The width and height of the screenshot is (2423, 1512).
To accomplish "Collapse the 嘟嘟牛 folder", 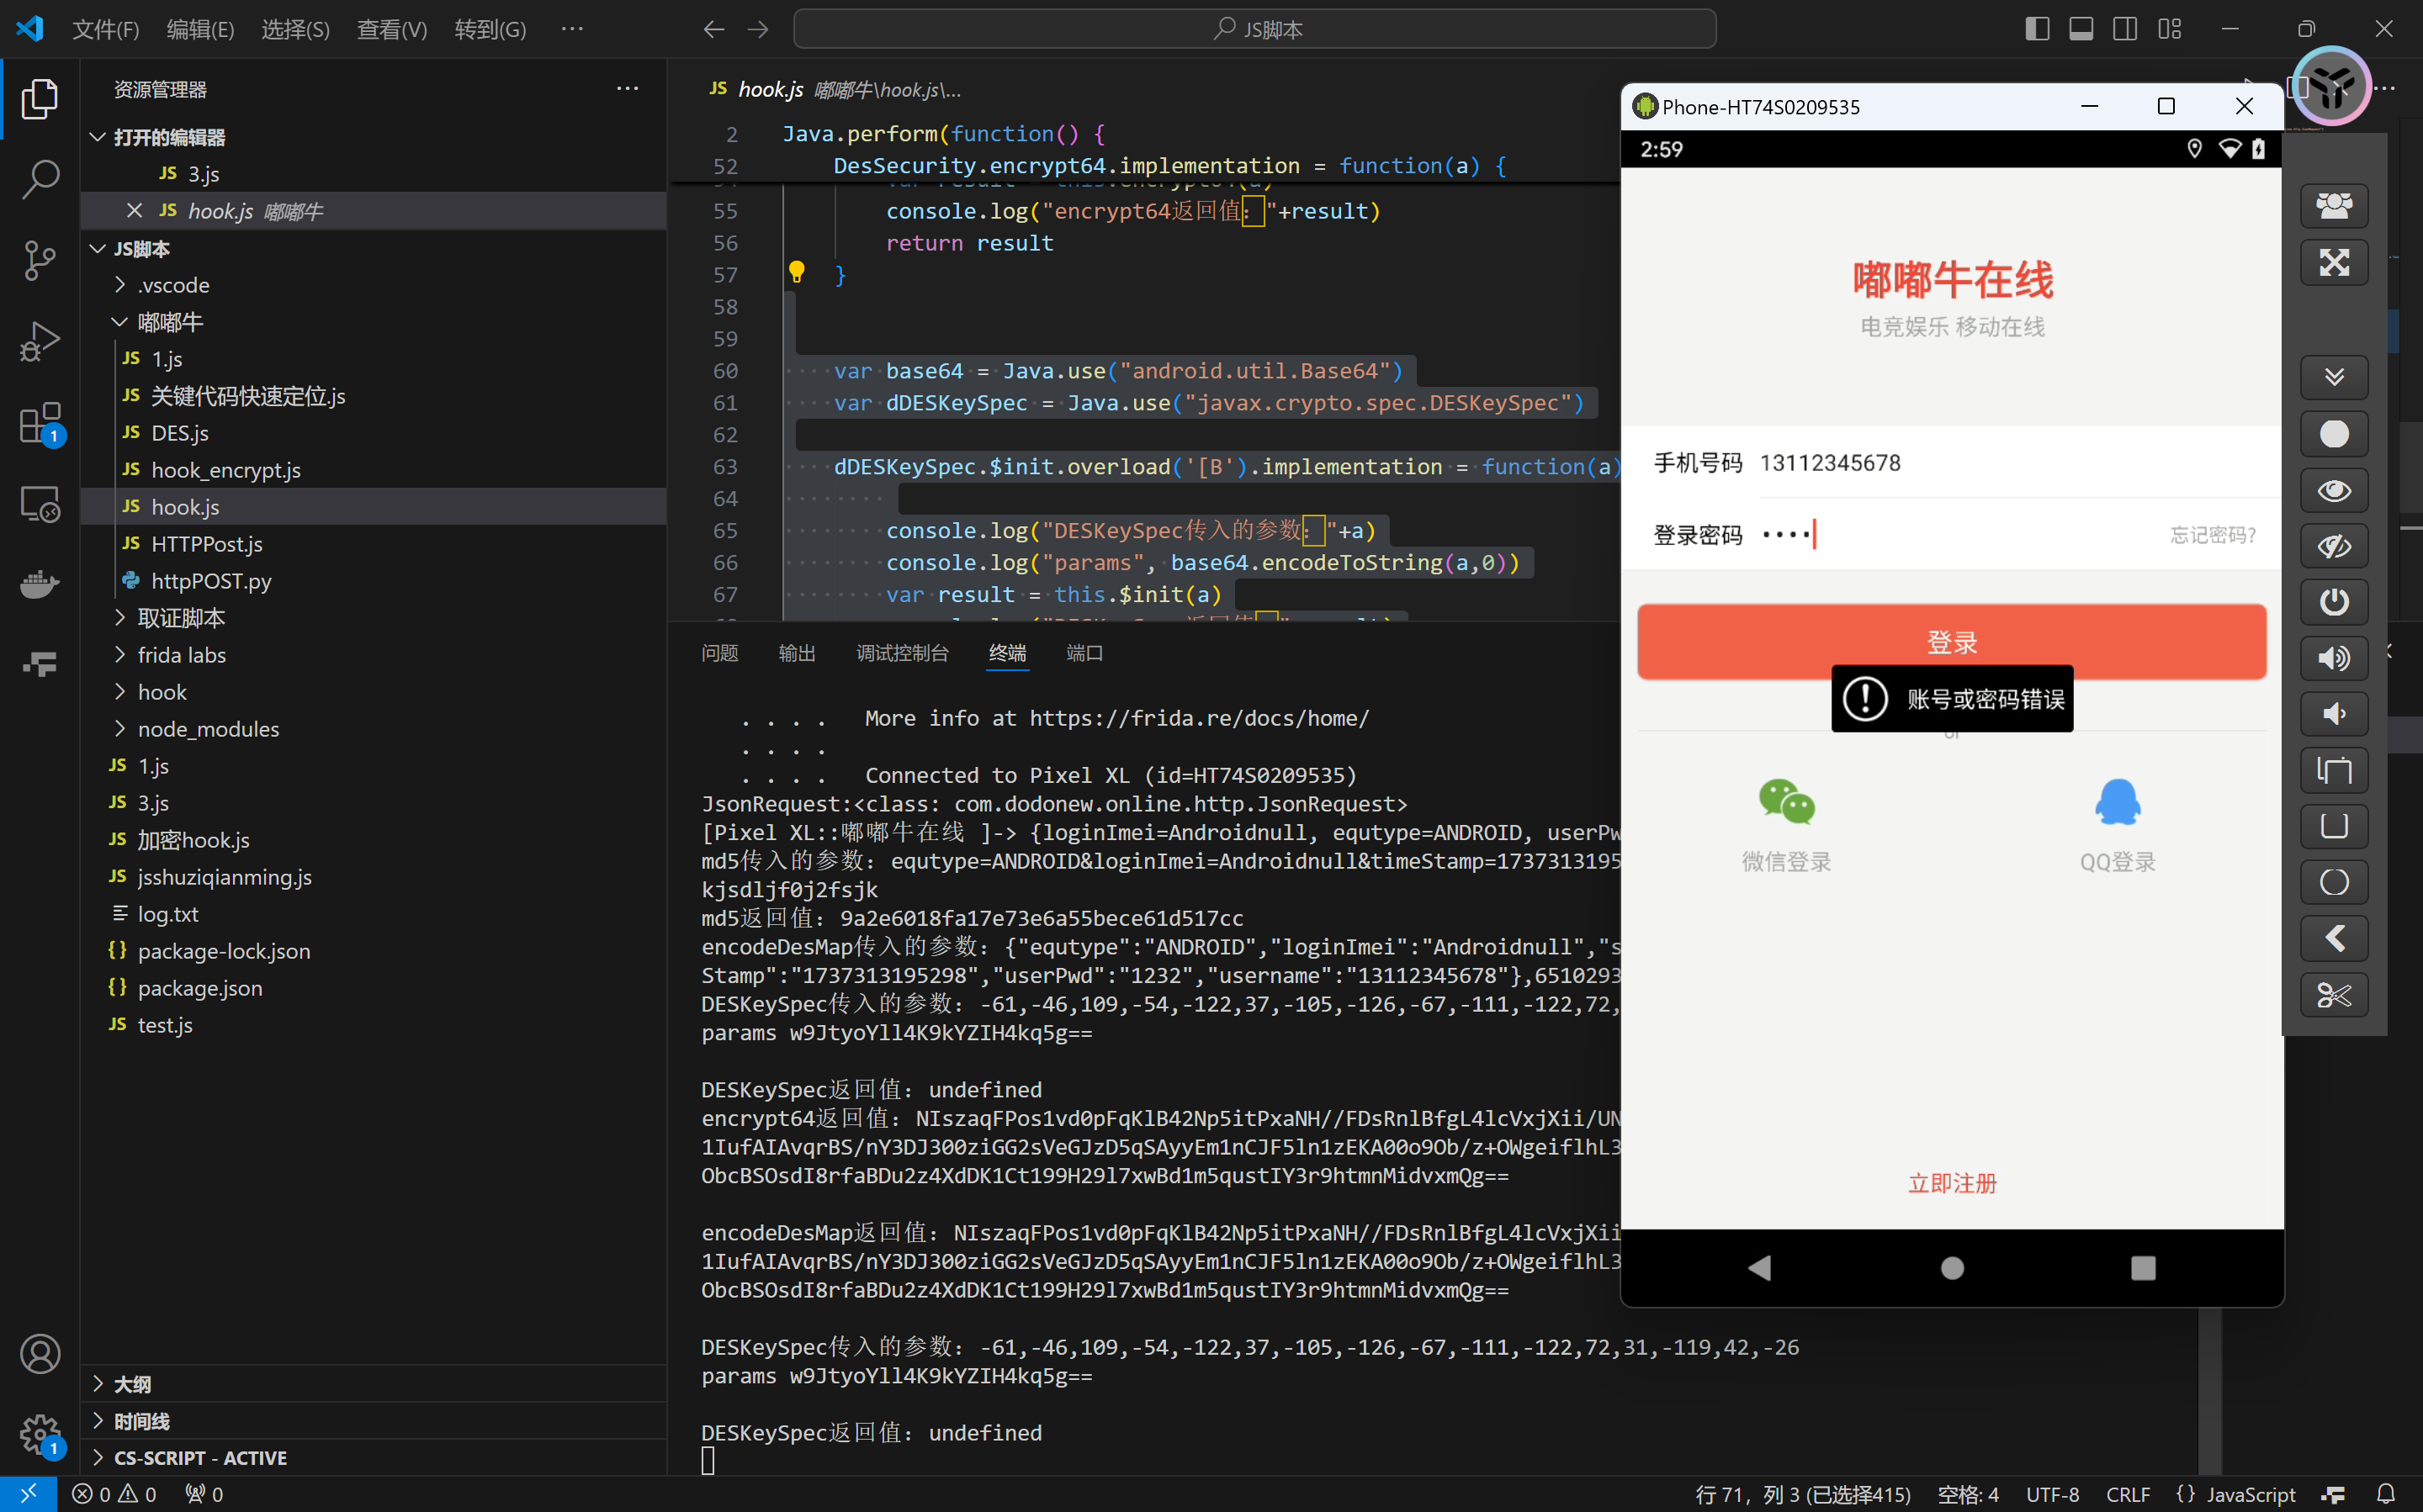I will [x=170, y=322].
